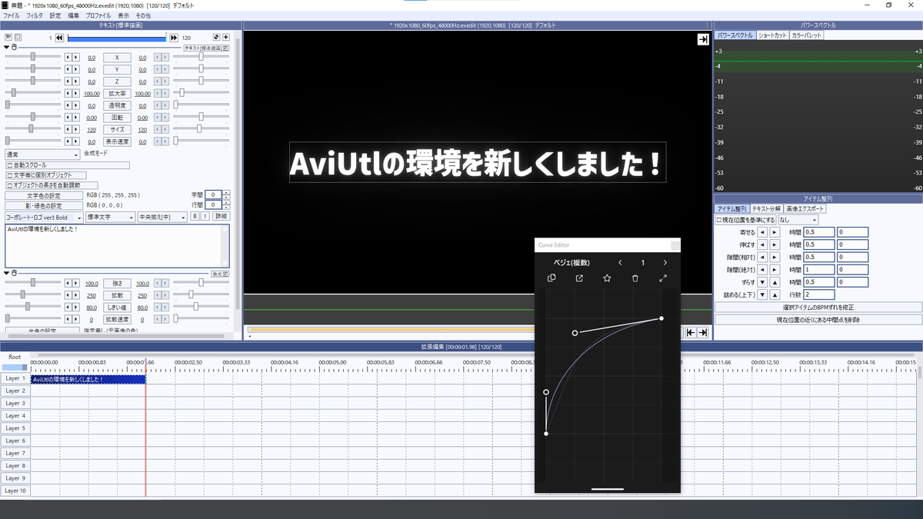The image size is (923, 519).
Task: Click the down arrow beside ずらす
Action: coord(762,282)
